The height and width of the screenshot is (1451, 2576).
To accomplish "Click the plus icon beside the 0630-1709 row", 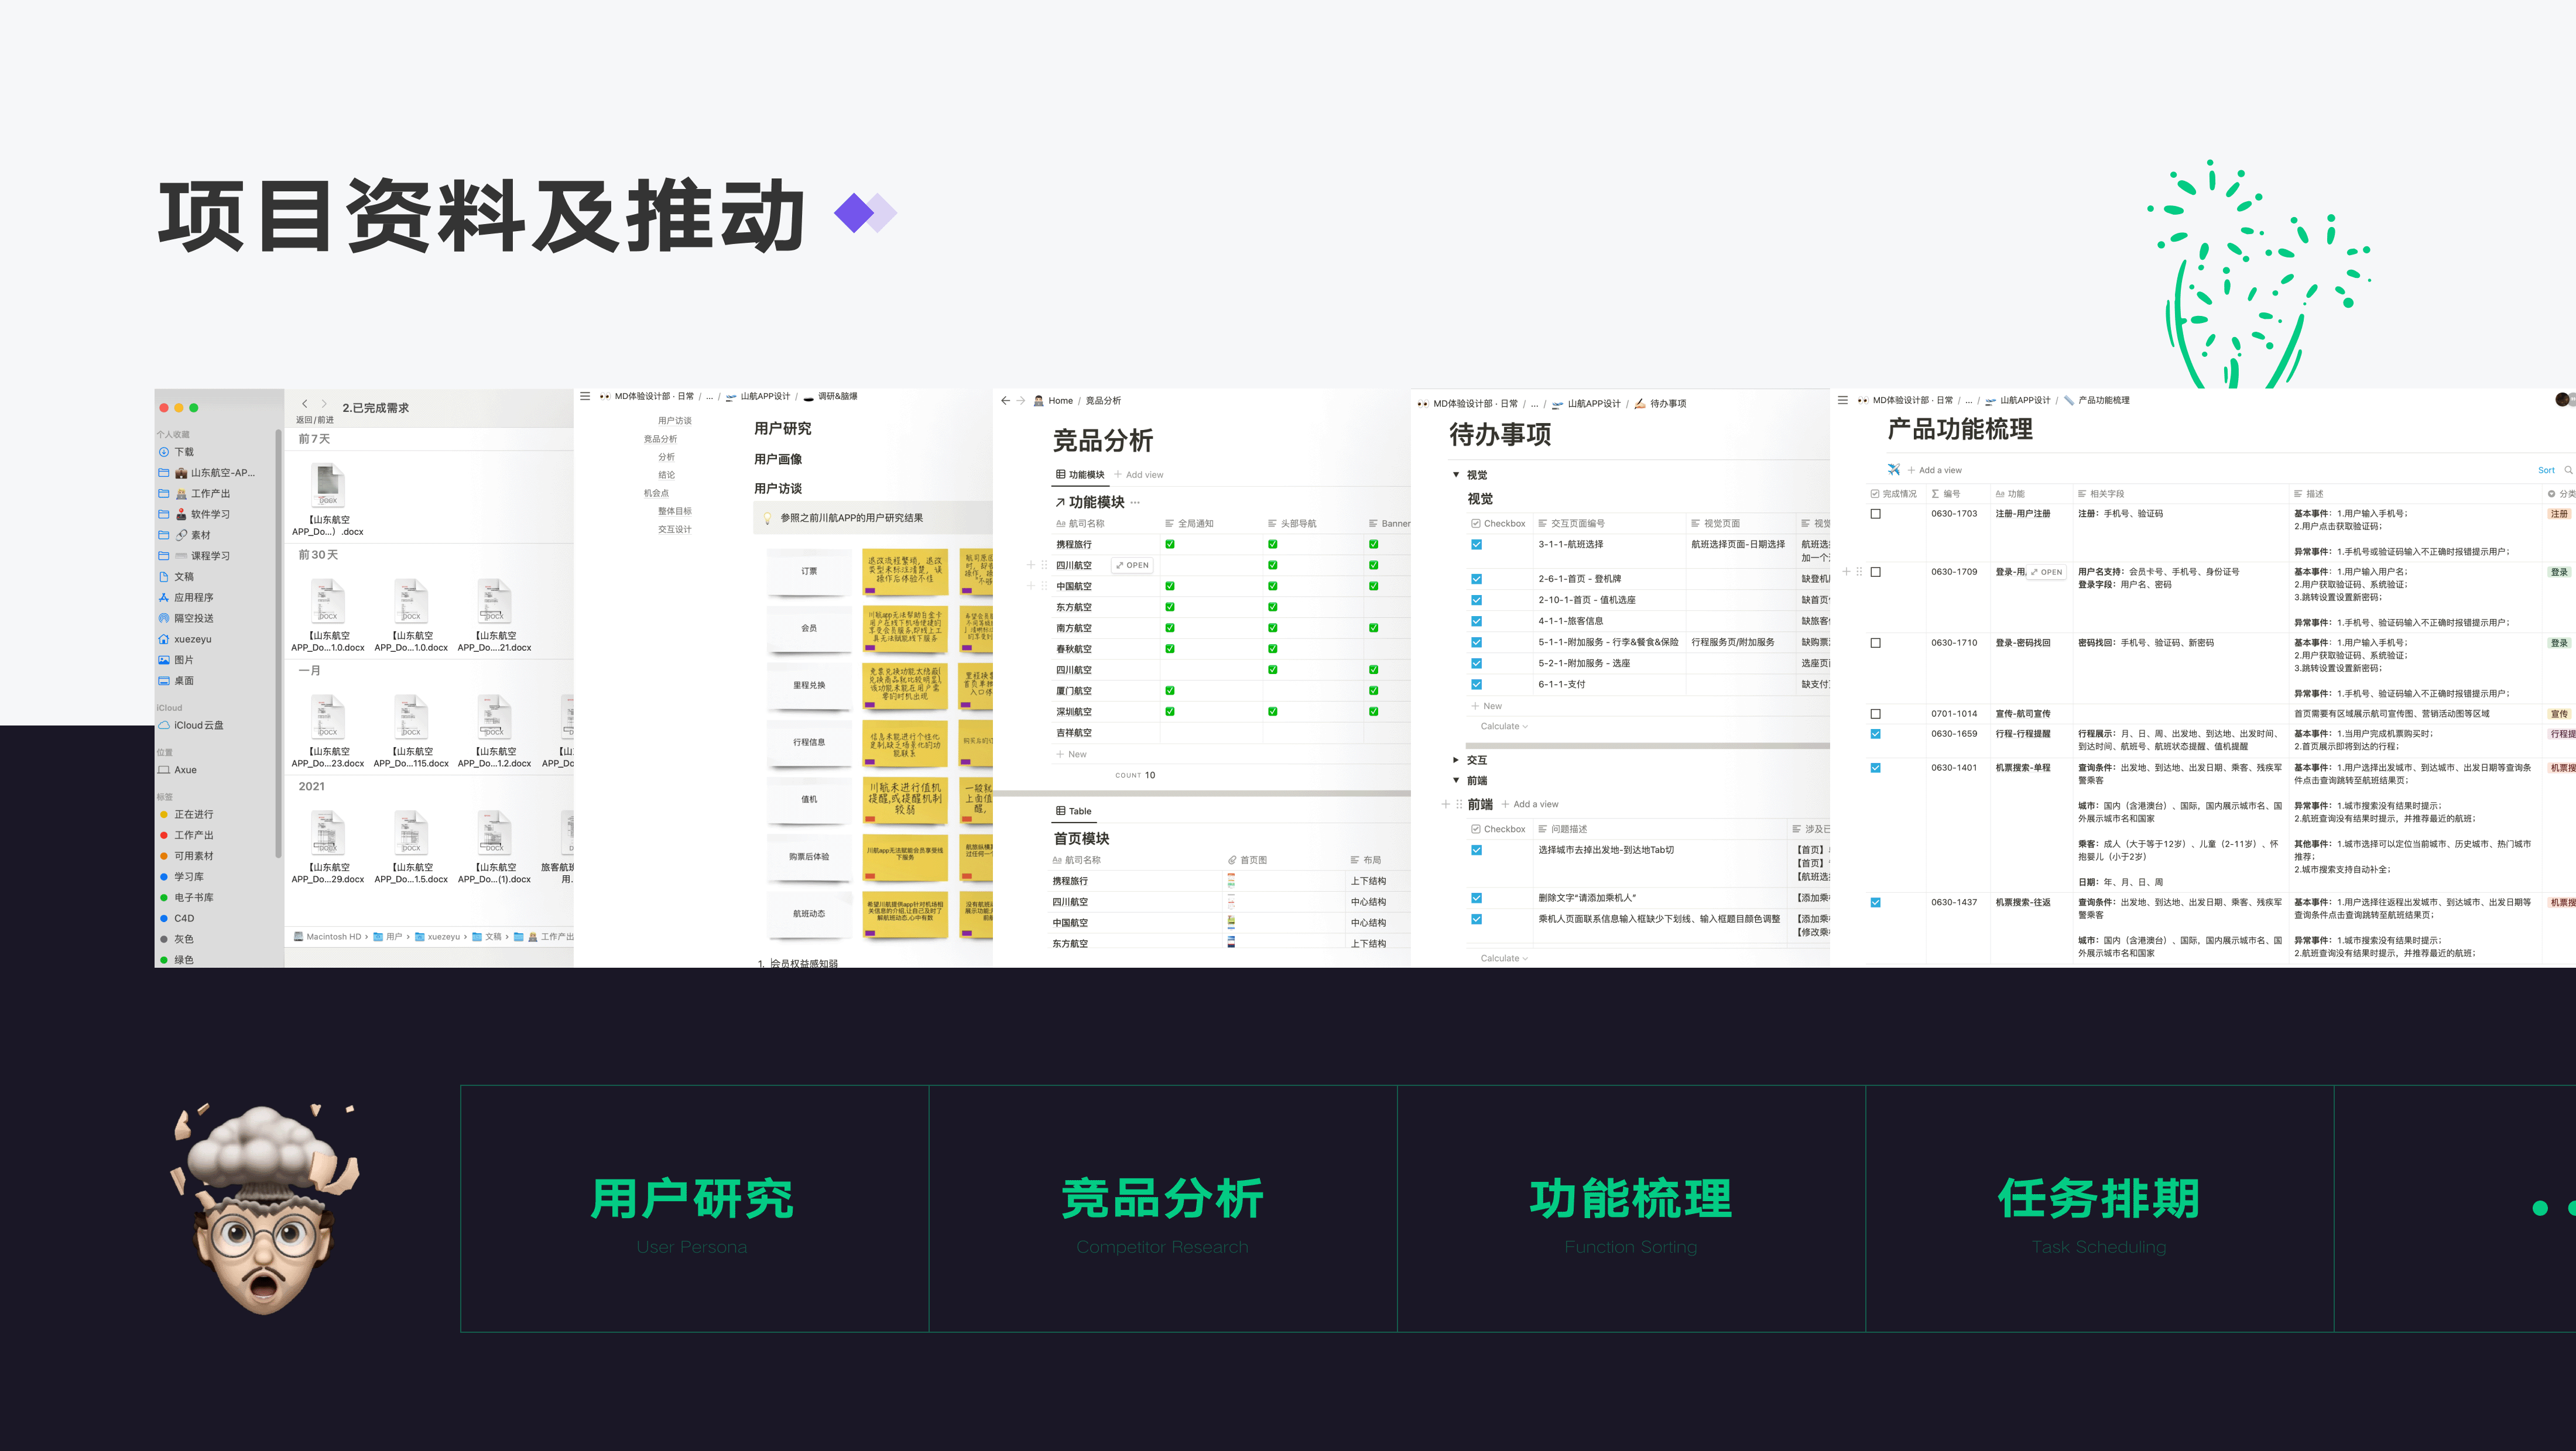I will pos(1846,572).
